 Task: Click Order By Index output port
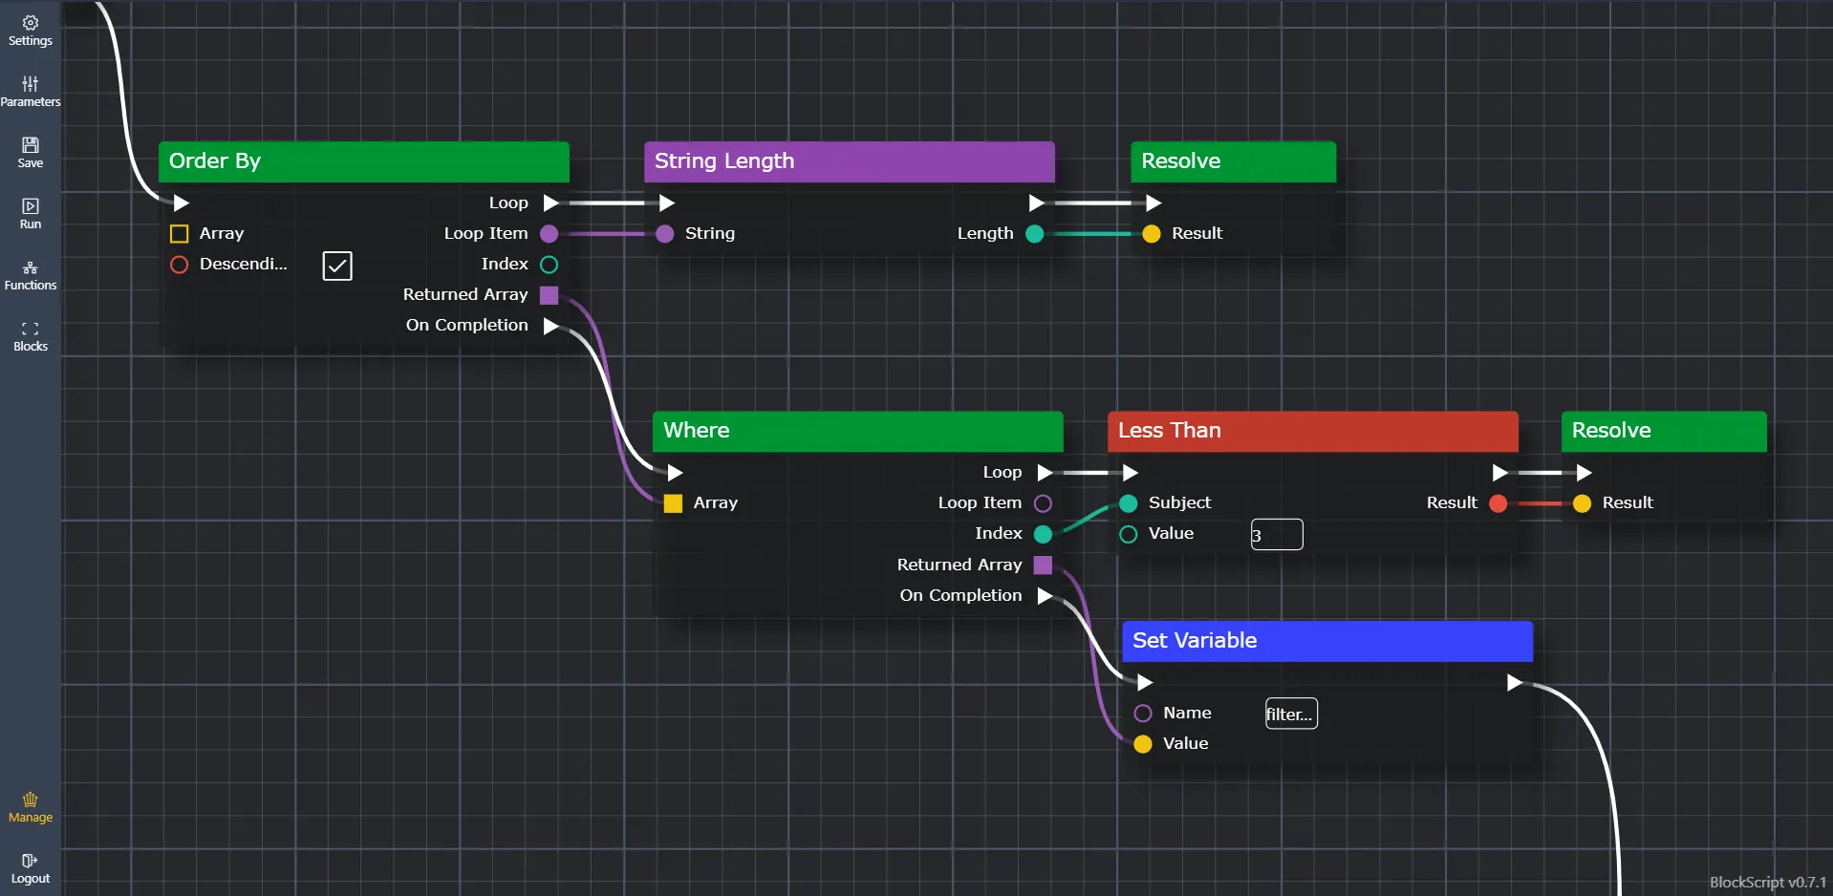click(550, 265)
